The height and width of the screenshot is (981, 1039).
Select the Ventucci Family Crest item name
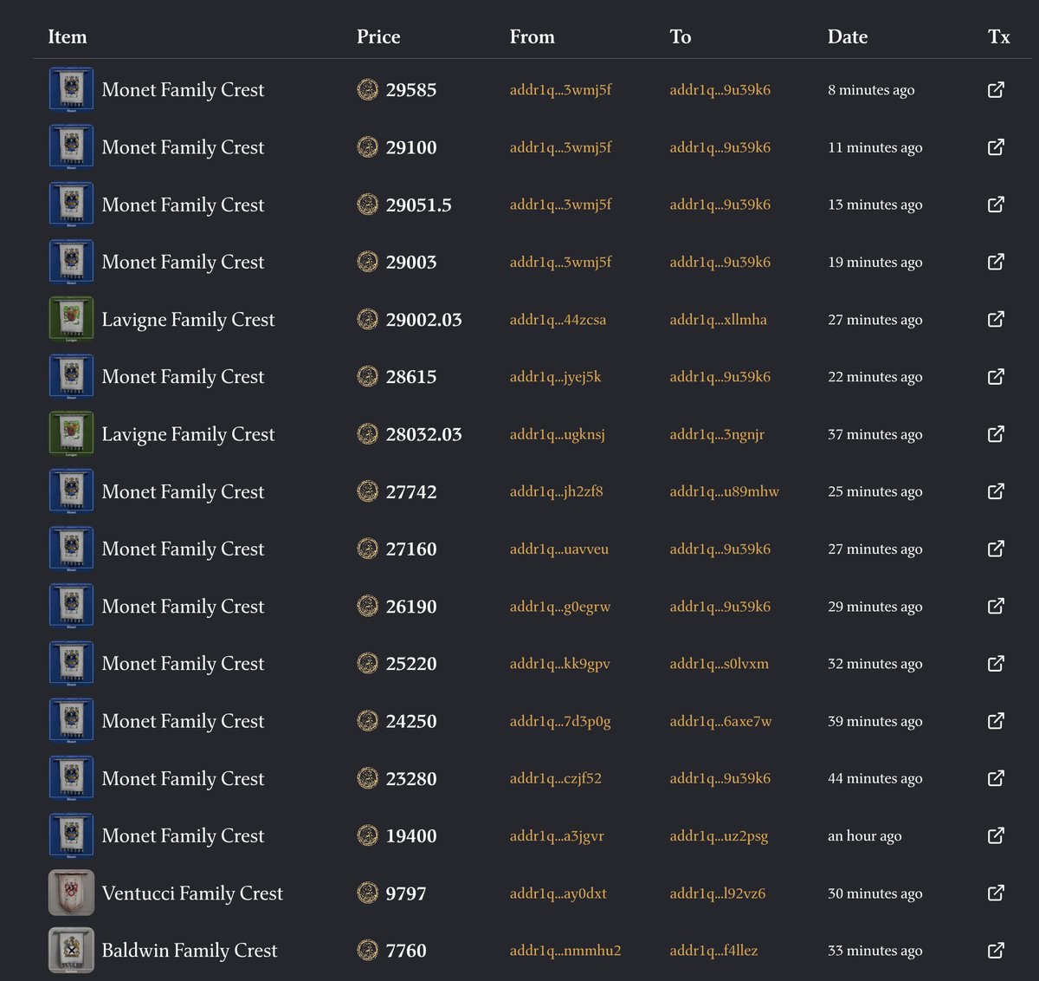click(192, 893)
